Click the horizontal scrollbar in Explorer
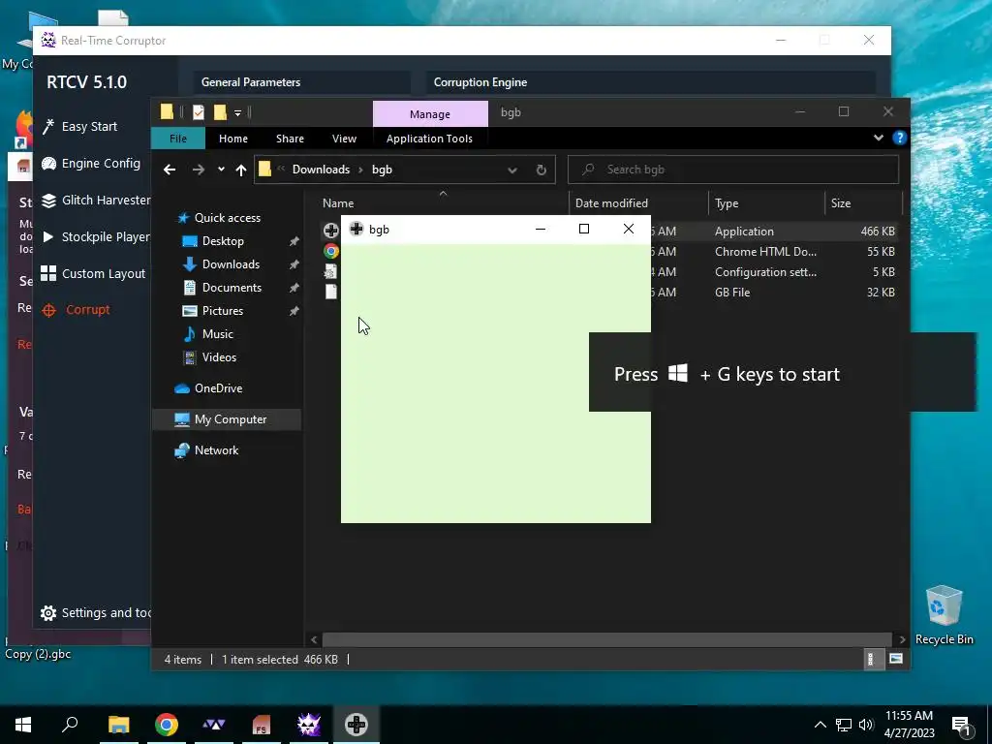 (606, 639)
